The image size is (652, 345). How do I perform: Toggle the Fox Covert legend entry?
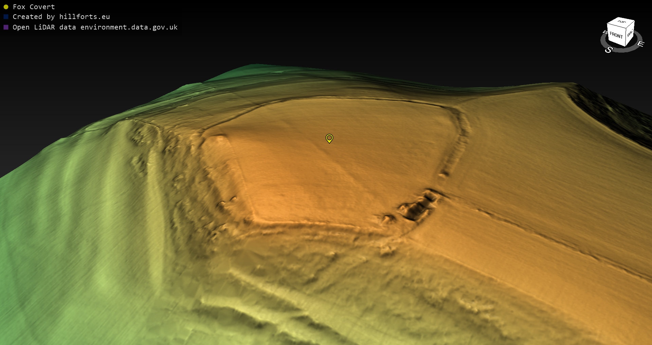[34, 7]
